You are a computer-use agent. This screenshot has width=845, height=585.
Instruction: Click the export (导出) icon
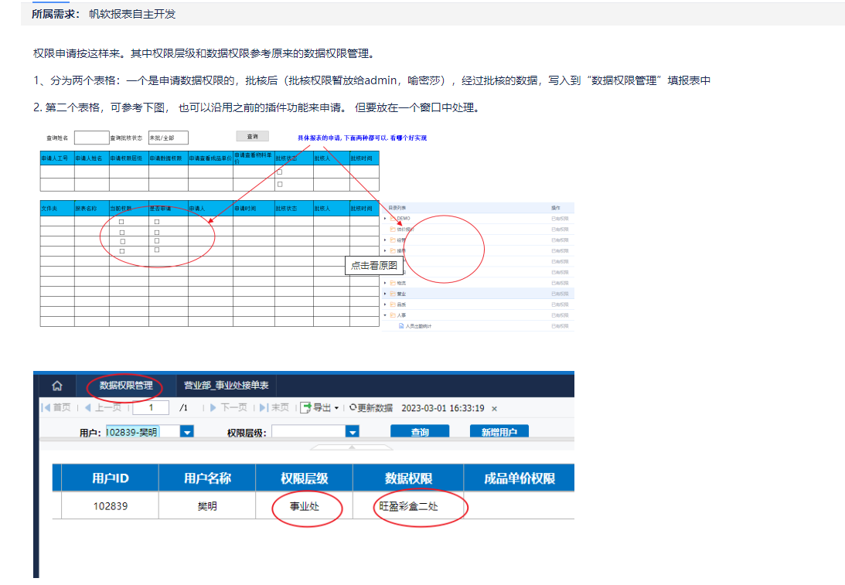point(306,408)
